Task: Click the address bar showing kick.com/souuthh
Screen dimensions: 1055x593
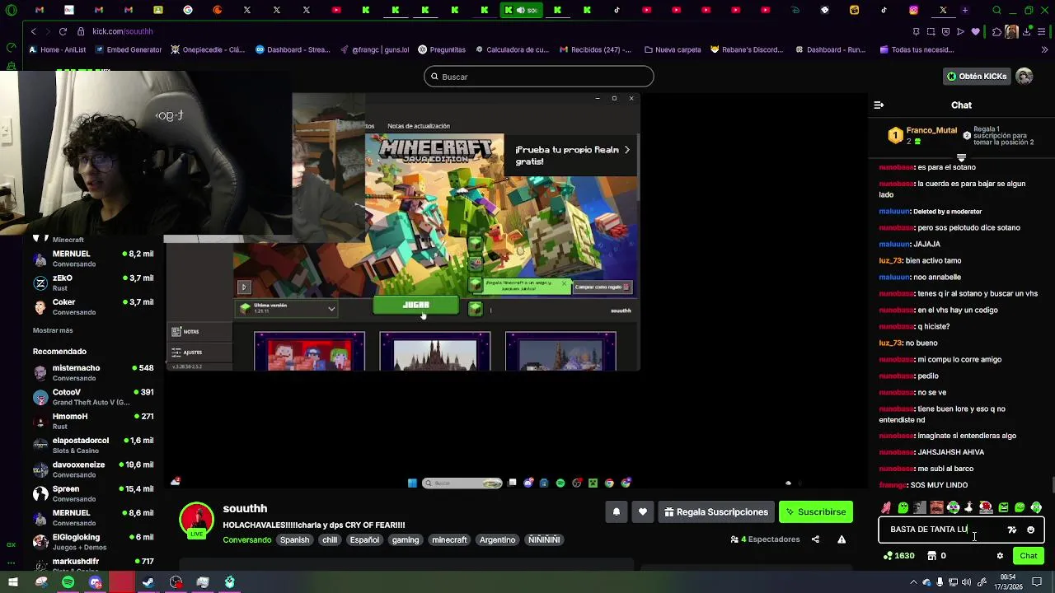Action: point(122,31)
